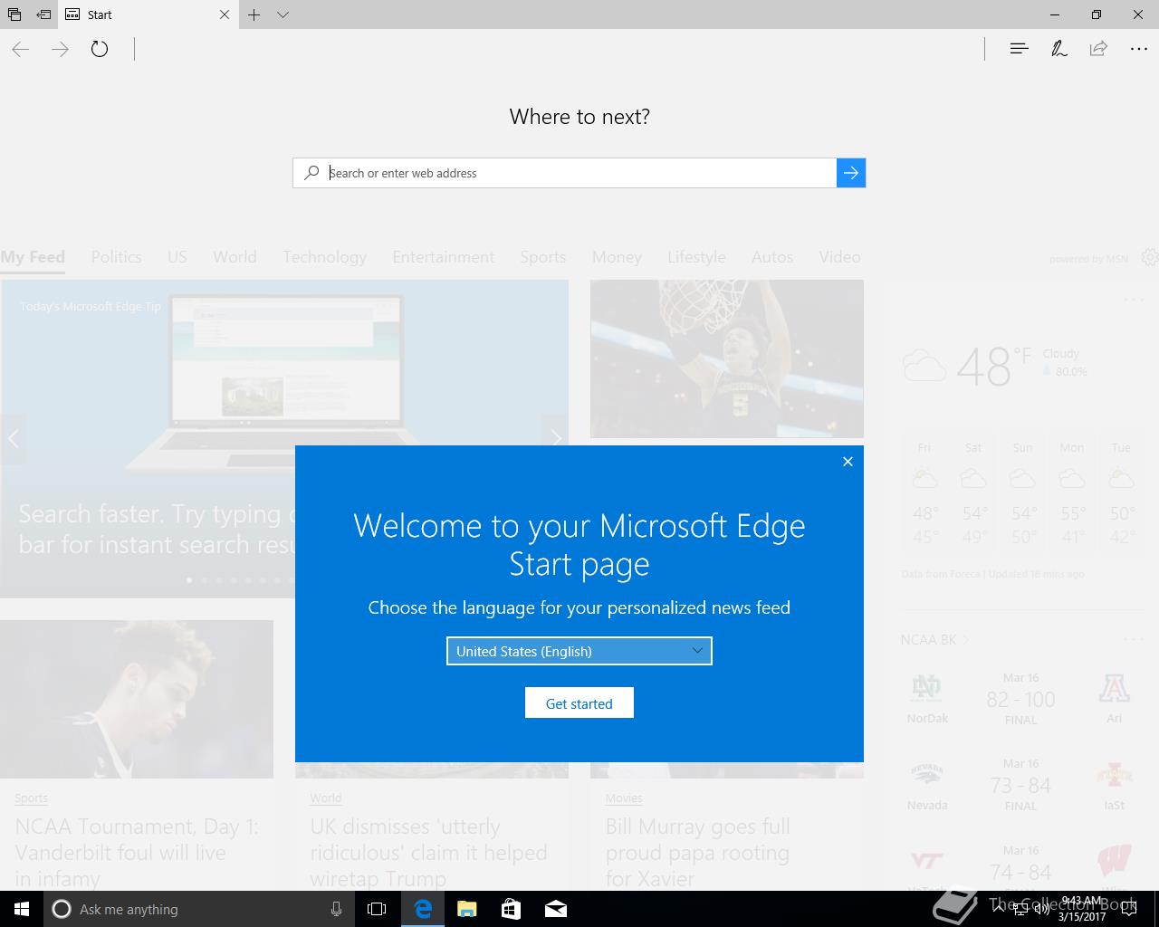Click the 48°F current weather reading
Image resolution: width=1159 pixels, height=927 pixels.
click(994, 366)
